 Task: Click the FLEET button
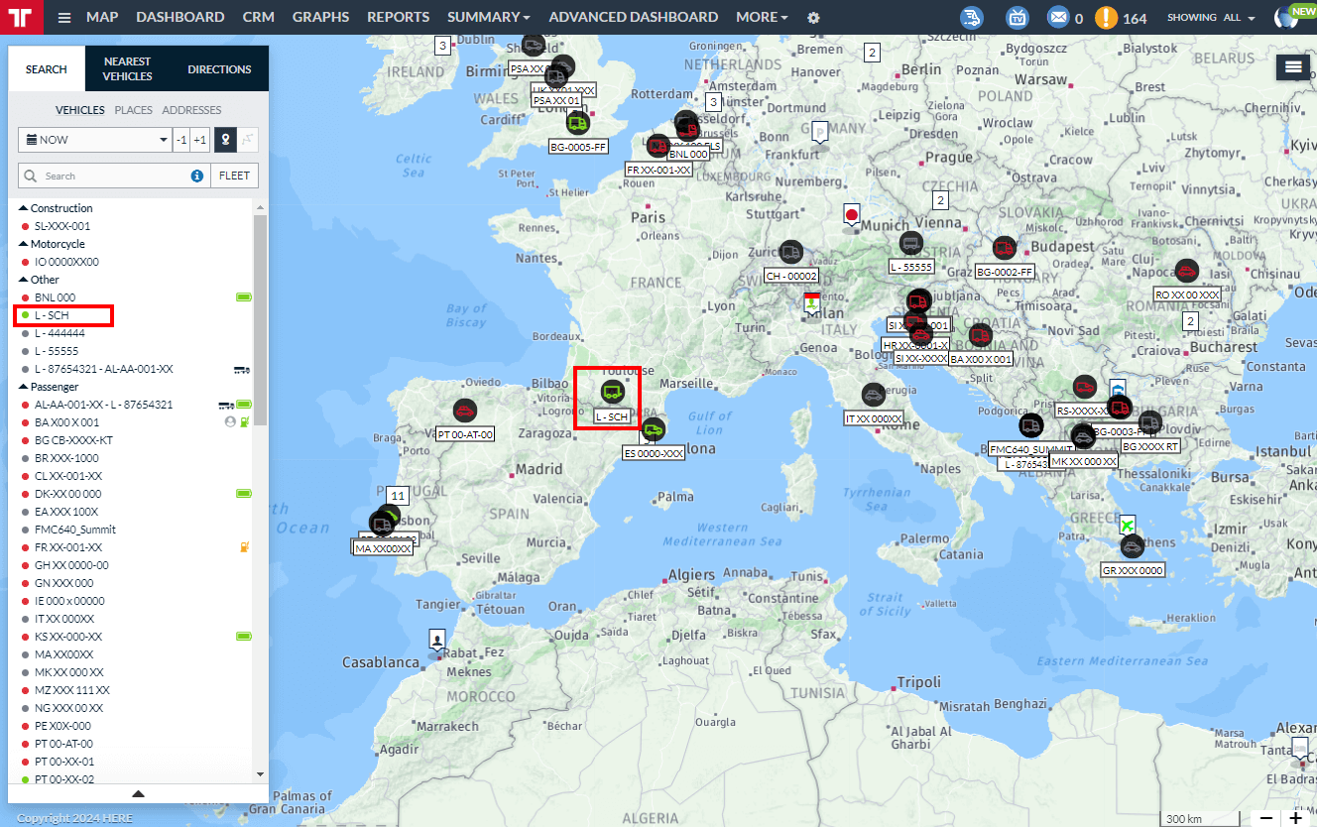click(x=234, y=176)
